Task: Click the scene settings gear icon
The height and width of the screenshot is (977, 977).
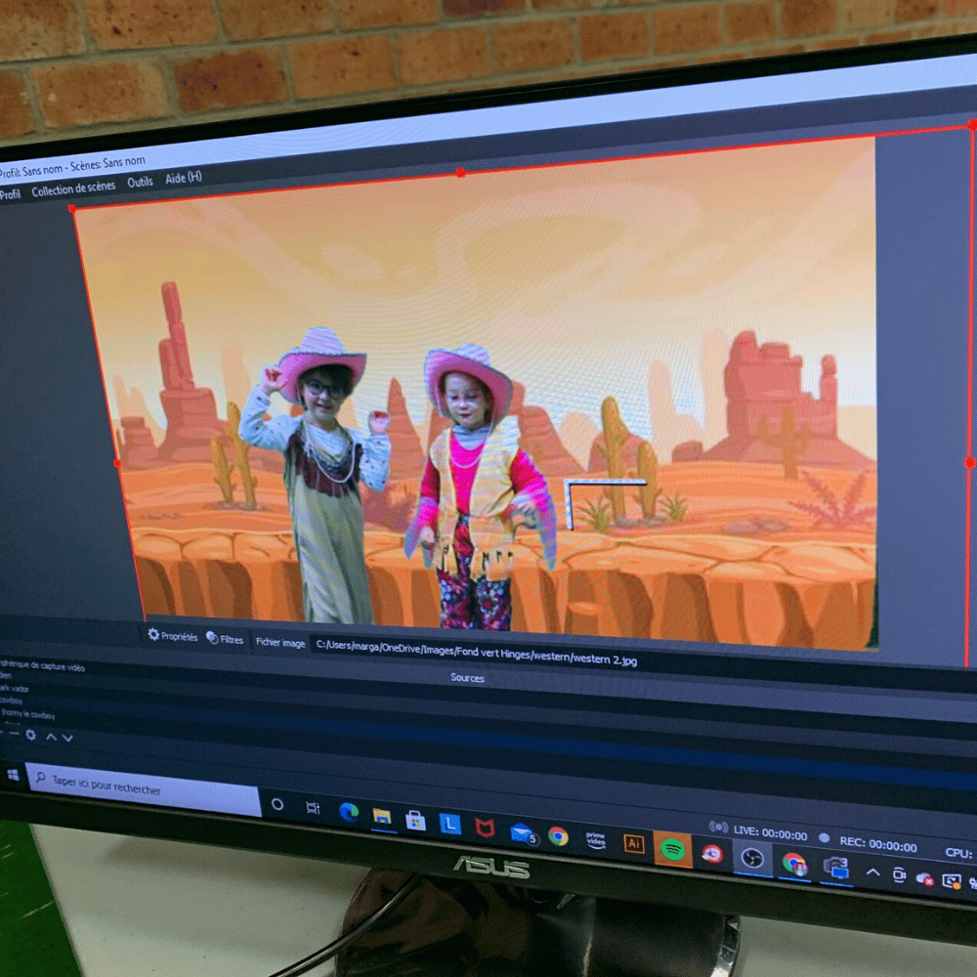Action: point(30,735)
